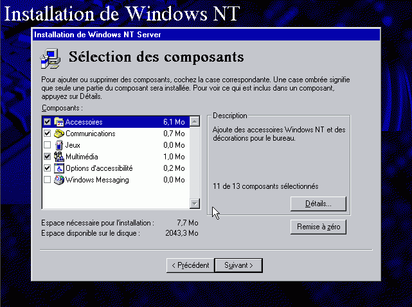
Task: Select the Communications row label
Action: point(91,134)
